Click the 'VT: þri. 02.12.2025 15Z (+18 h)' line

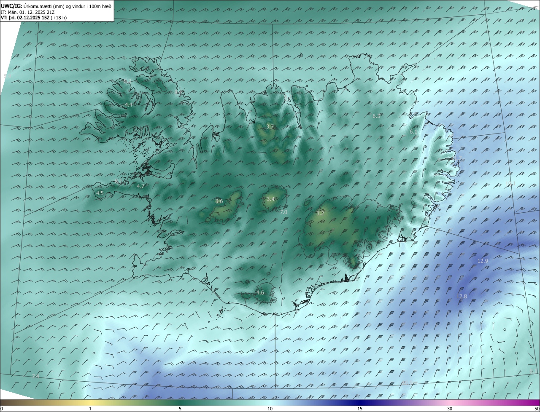34,18
